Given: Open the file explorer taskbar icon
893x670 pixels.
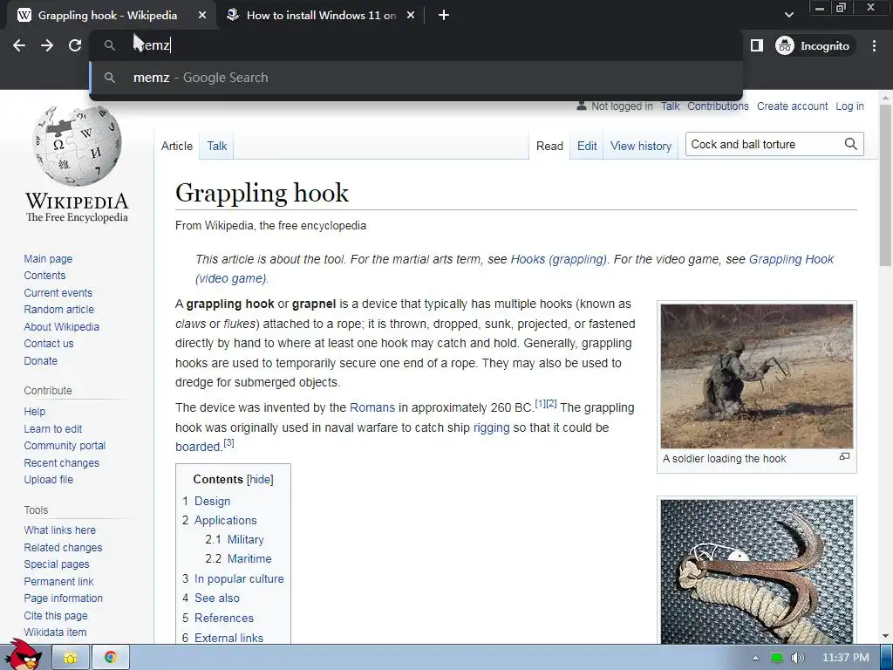Looking at the screenshot, I should pyautogui.click(x=71, y=658).
